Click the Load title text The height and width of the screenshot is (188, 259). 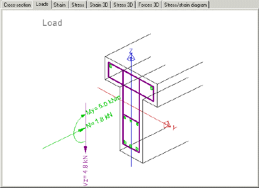click(52, 23)
